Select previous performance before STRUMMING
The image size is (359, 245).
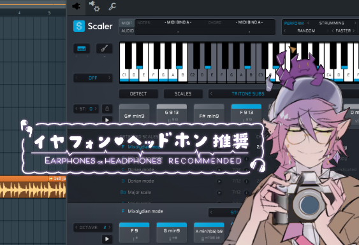308,23
